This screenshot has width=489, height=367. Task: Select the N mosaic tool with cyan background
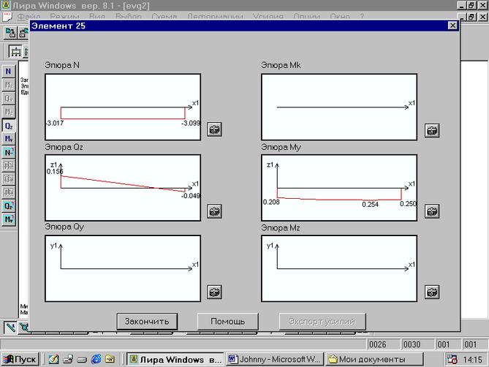[9, 153]
